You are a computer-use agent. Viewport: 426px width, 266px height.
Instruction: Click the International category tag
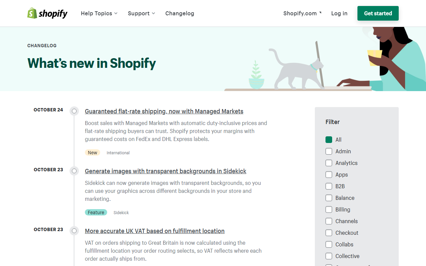tap(118, 153)
